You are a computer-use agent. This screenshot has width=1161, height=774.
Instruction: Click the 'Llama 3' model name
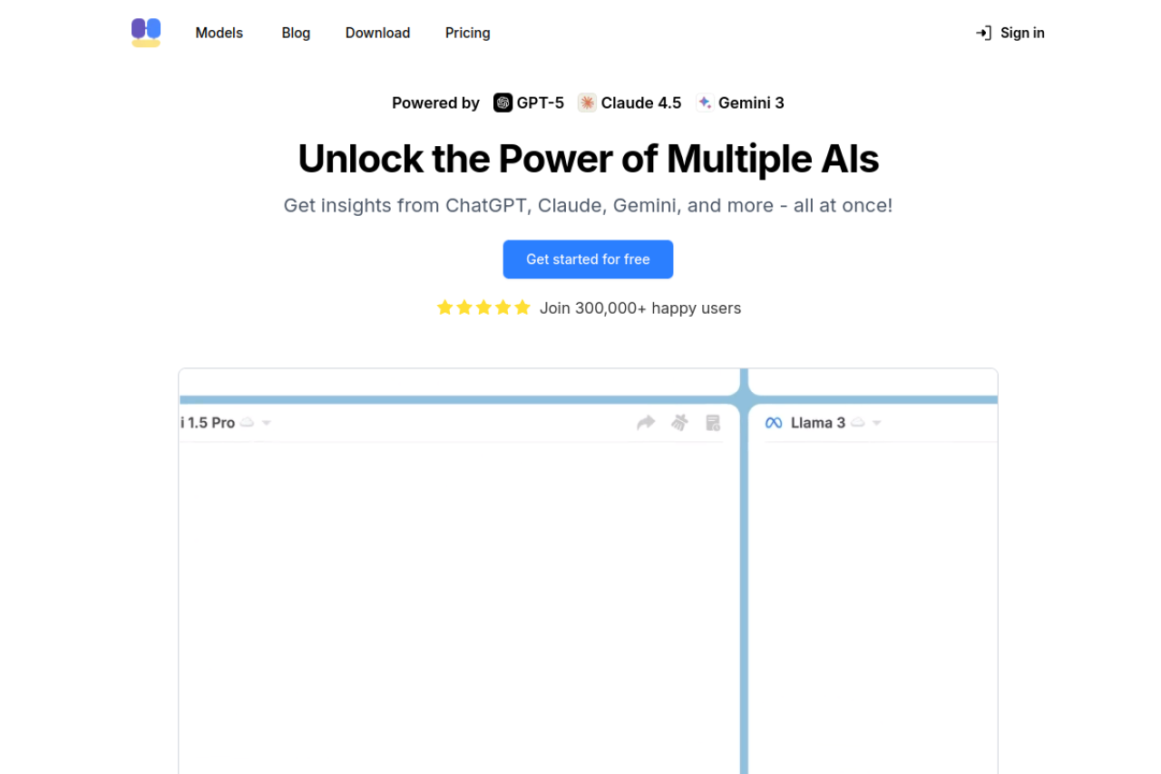pos(818,423)
